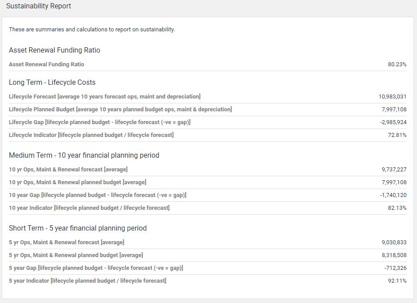Viewport: 417px width, 303px height.
Task: Click the 10,983,031 lifecycle forecast value
Action: point(392,97)
